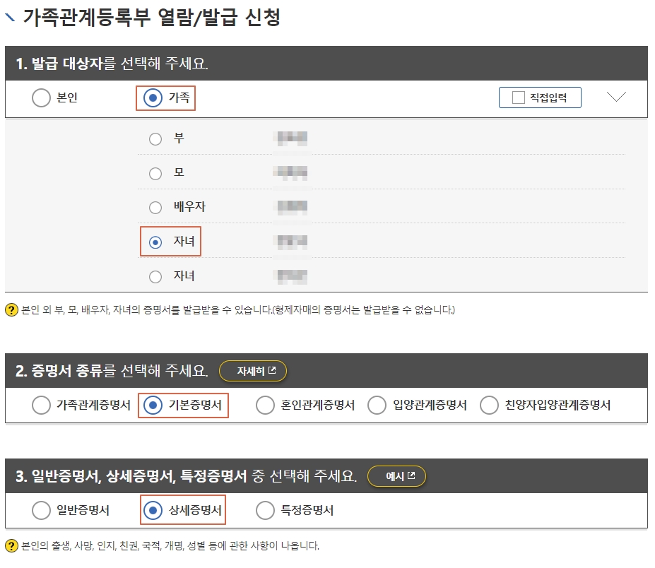Select the second 자녀 option
The image size is (655, 568).
tap(155, 276)
